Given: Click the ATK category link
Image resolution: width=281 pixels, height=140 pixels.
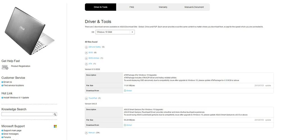Looking at the screenshot, I should (x=90, y=64).
